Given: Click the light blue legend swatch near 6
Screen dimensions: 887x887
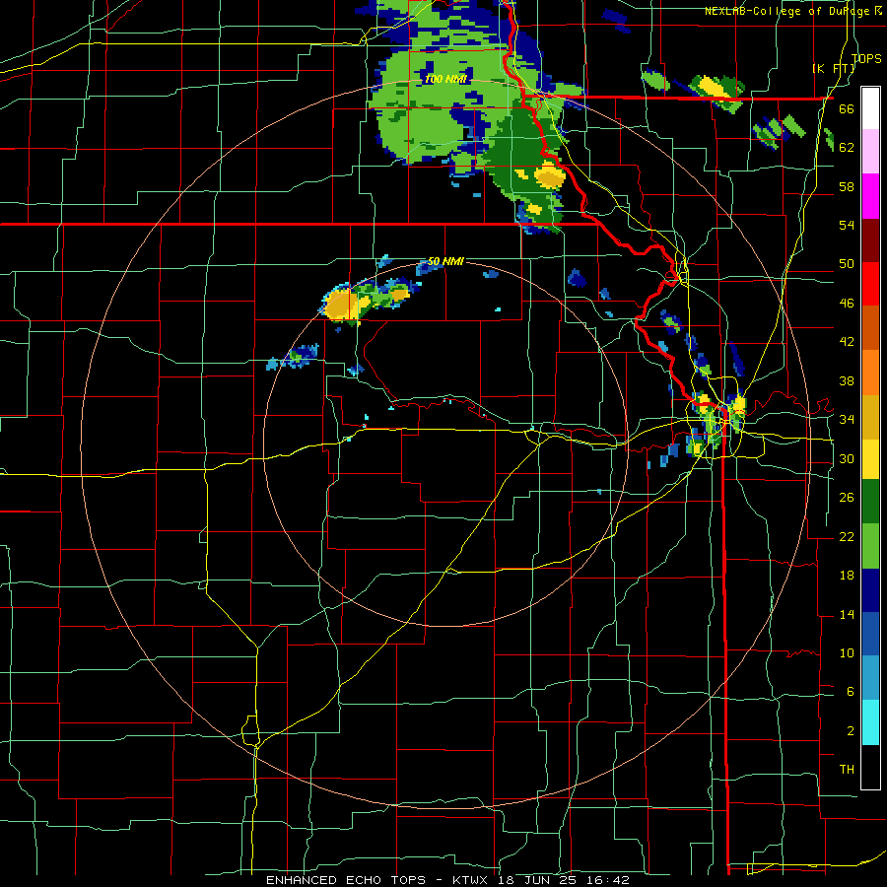Looking at the screenshot, I should pyautogui.click(x=870, y=678).
